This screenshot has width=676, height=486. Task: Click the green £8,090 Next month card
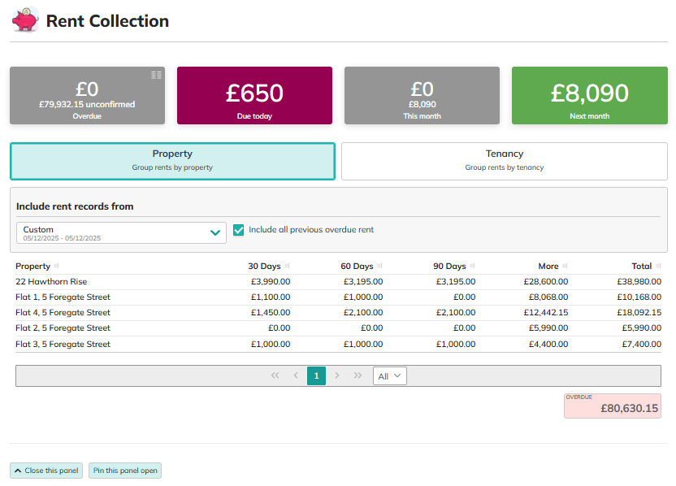pos(589,95)
